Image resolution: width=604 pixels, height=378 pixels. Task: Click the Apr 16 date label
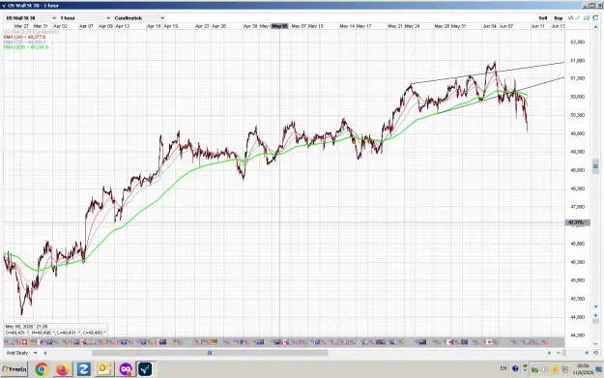pyautogui.click(x=154, y=26)
